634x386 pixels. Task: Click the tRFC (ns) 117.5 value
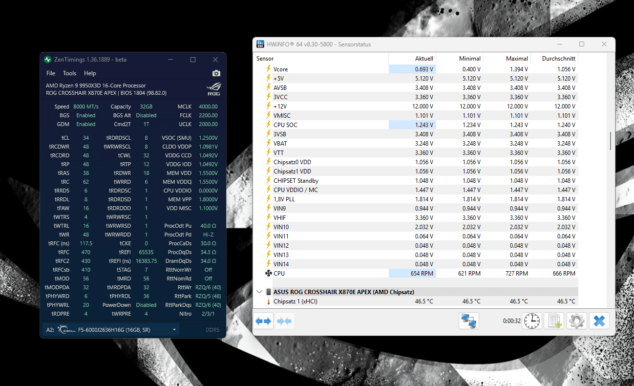(86, 243)
